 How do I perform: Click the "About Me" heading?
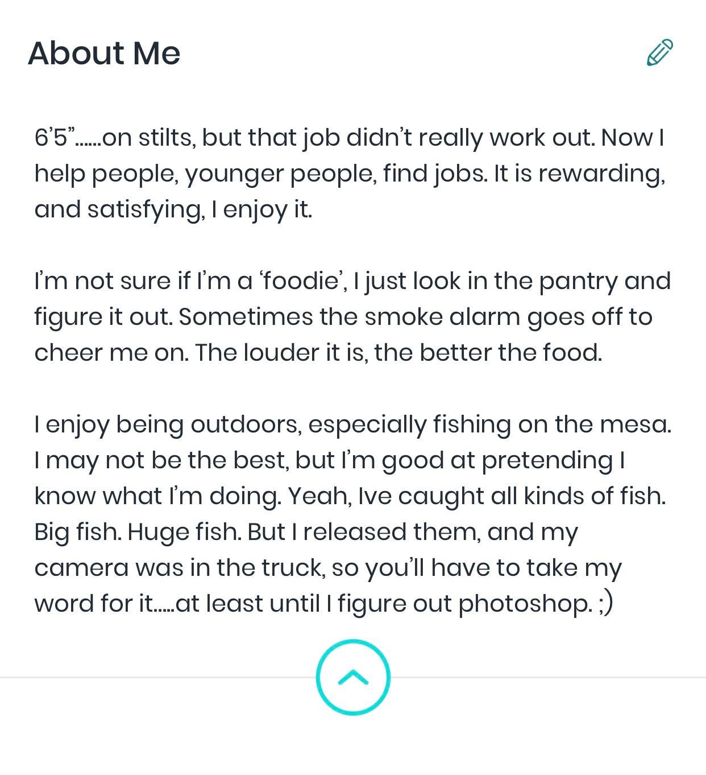pos(104,53)
